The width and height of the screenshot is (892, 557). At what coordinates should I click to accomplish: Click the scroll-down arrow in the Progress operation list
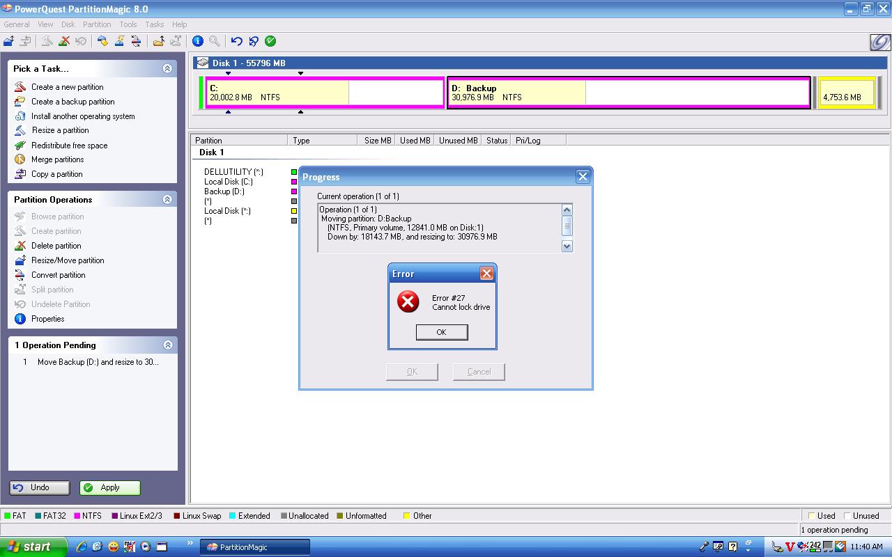tap(567, 246)
